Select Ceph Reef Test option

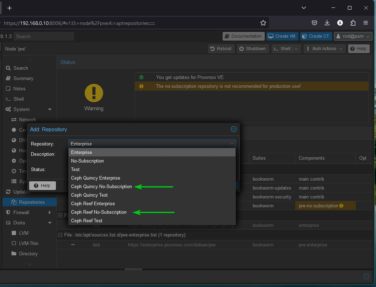pyautogui.click(x=152, y=220)
